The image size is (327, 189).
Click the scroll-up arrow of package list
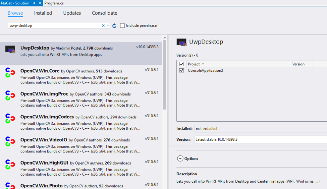(x=165, y=38)
